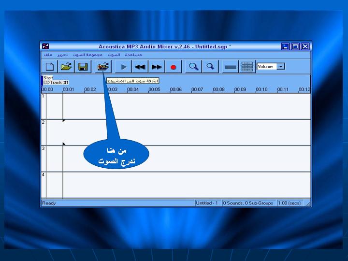Add sound to project toolbar icon
This screenshot has height=261, width=348.
(103, 67)
